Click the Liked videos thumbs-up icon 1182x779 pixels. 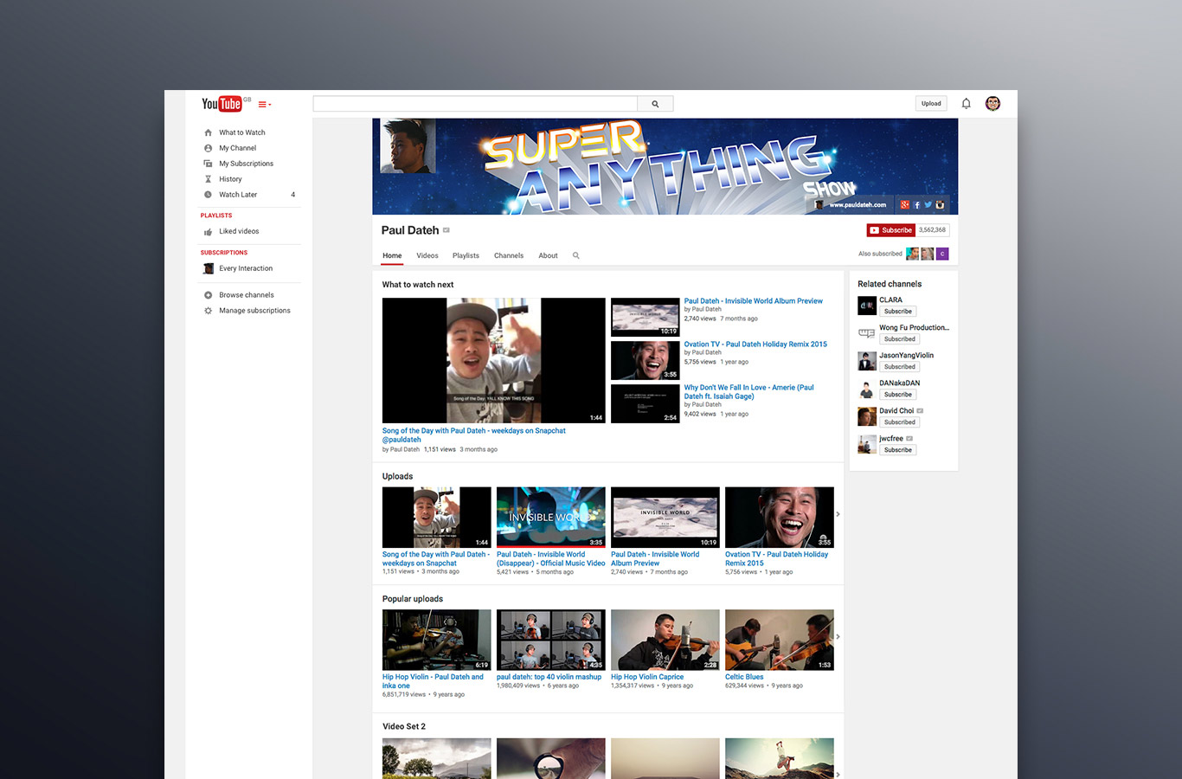click(208, 231)
